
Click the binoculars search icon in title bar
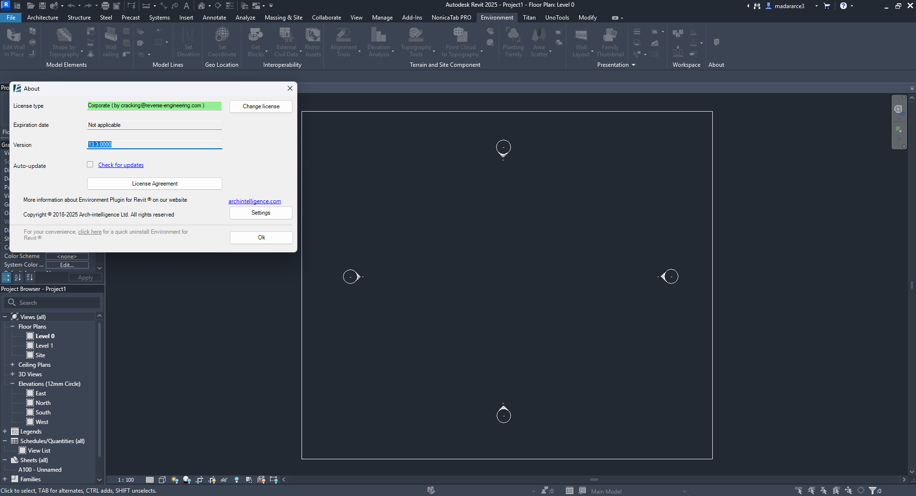tap(757, 6)
